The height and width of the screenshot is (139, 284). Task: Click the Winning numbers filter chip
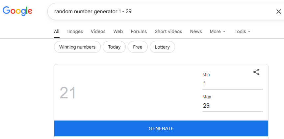point(77,47)
